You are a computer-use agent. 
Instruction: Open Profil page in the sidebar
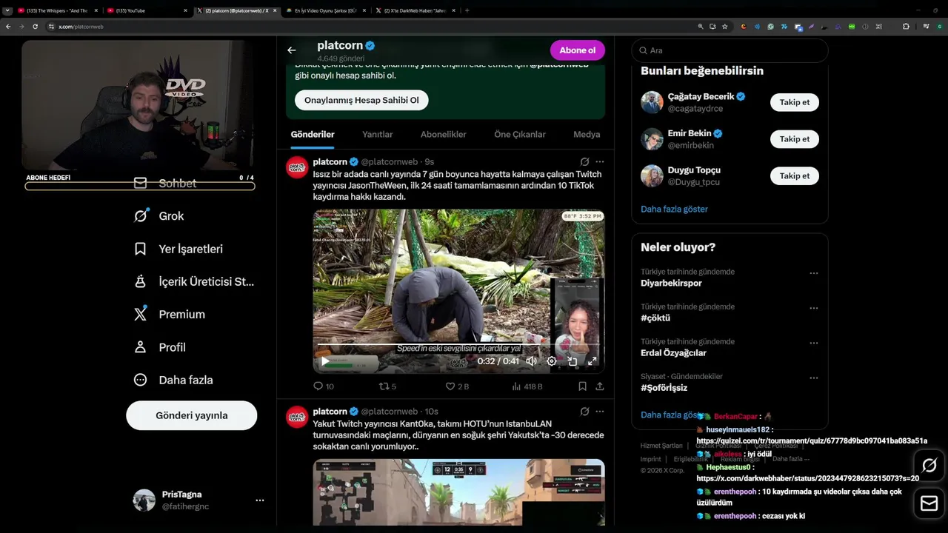click(x=159, y=347)
